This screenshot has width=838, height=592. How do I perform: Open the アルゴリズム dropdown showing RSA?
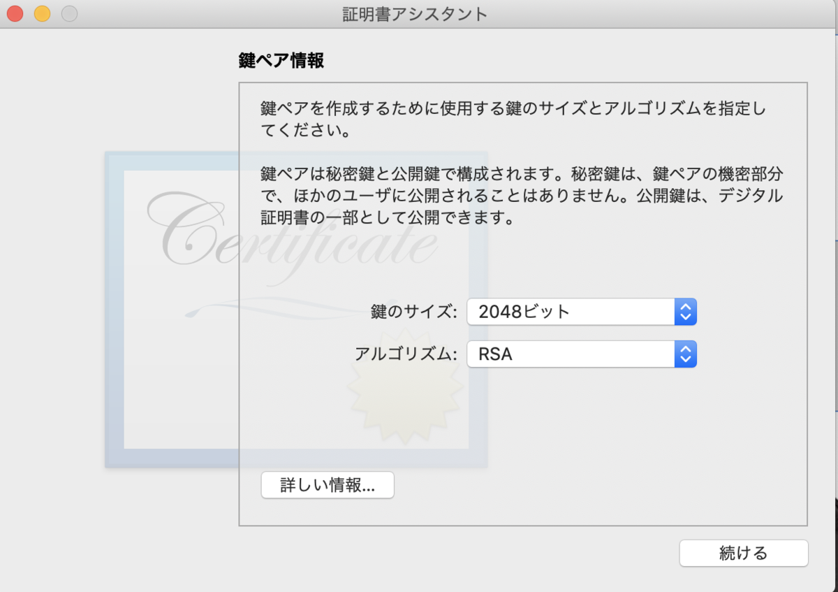click(582, 354)
